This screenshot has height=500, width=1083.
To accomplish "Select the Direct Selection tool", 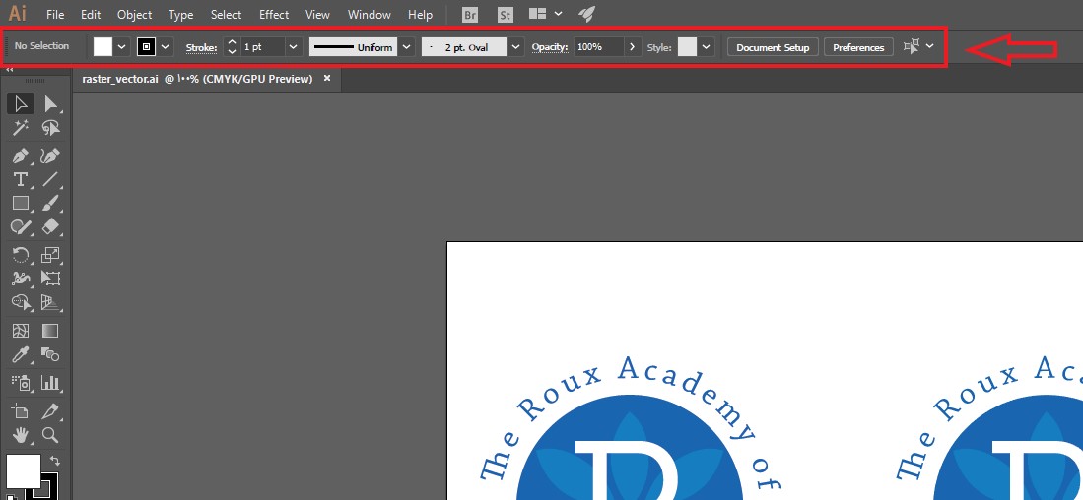I will (50, 104).
